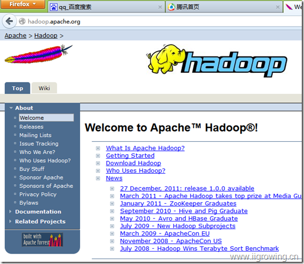Open the News link
The height and width of the screenshot is (264, 304).
pos(114,178)
